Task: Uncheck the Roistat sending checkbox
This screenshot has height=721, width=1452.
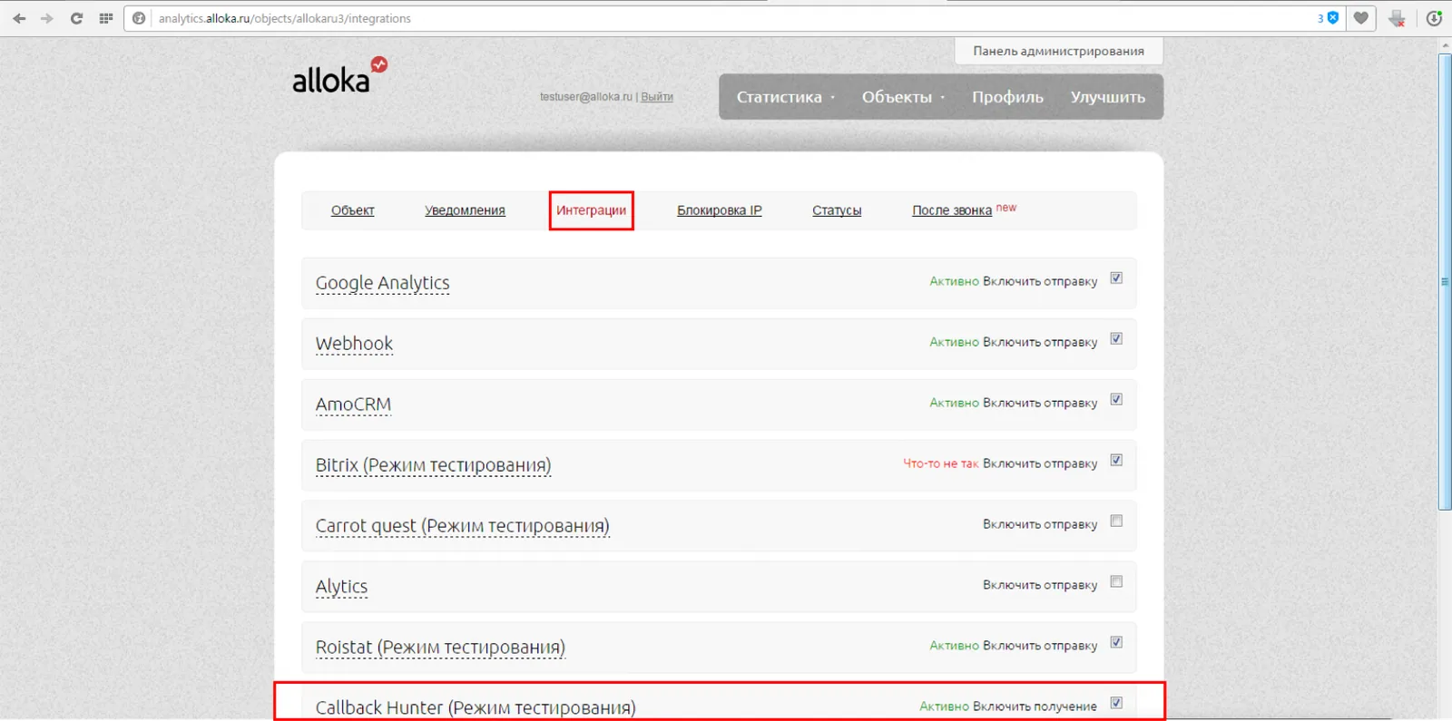Action: pos(1116,643)
